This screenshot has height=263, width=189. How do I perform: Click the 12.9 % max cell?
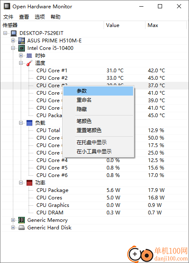point(156,130)
